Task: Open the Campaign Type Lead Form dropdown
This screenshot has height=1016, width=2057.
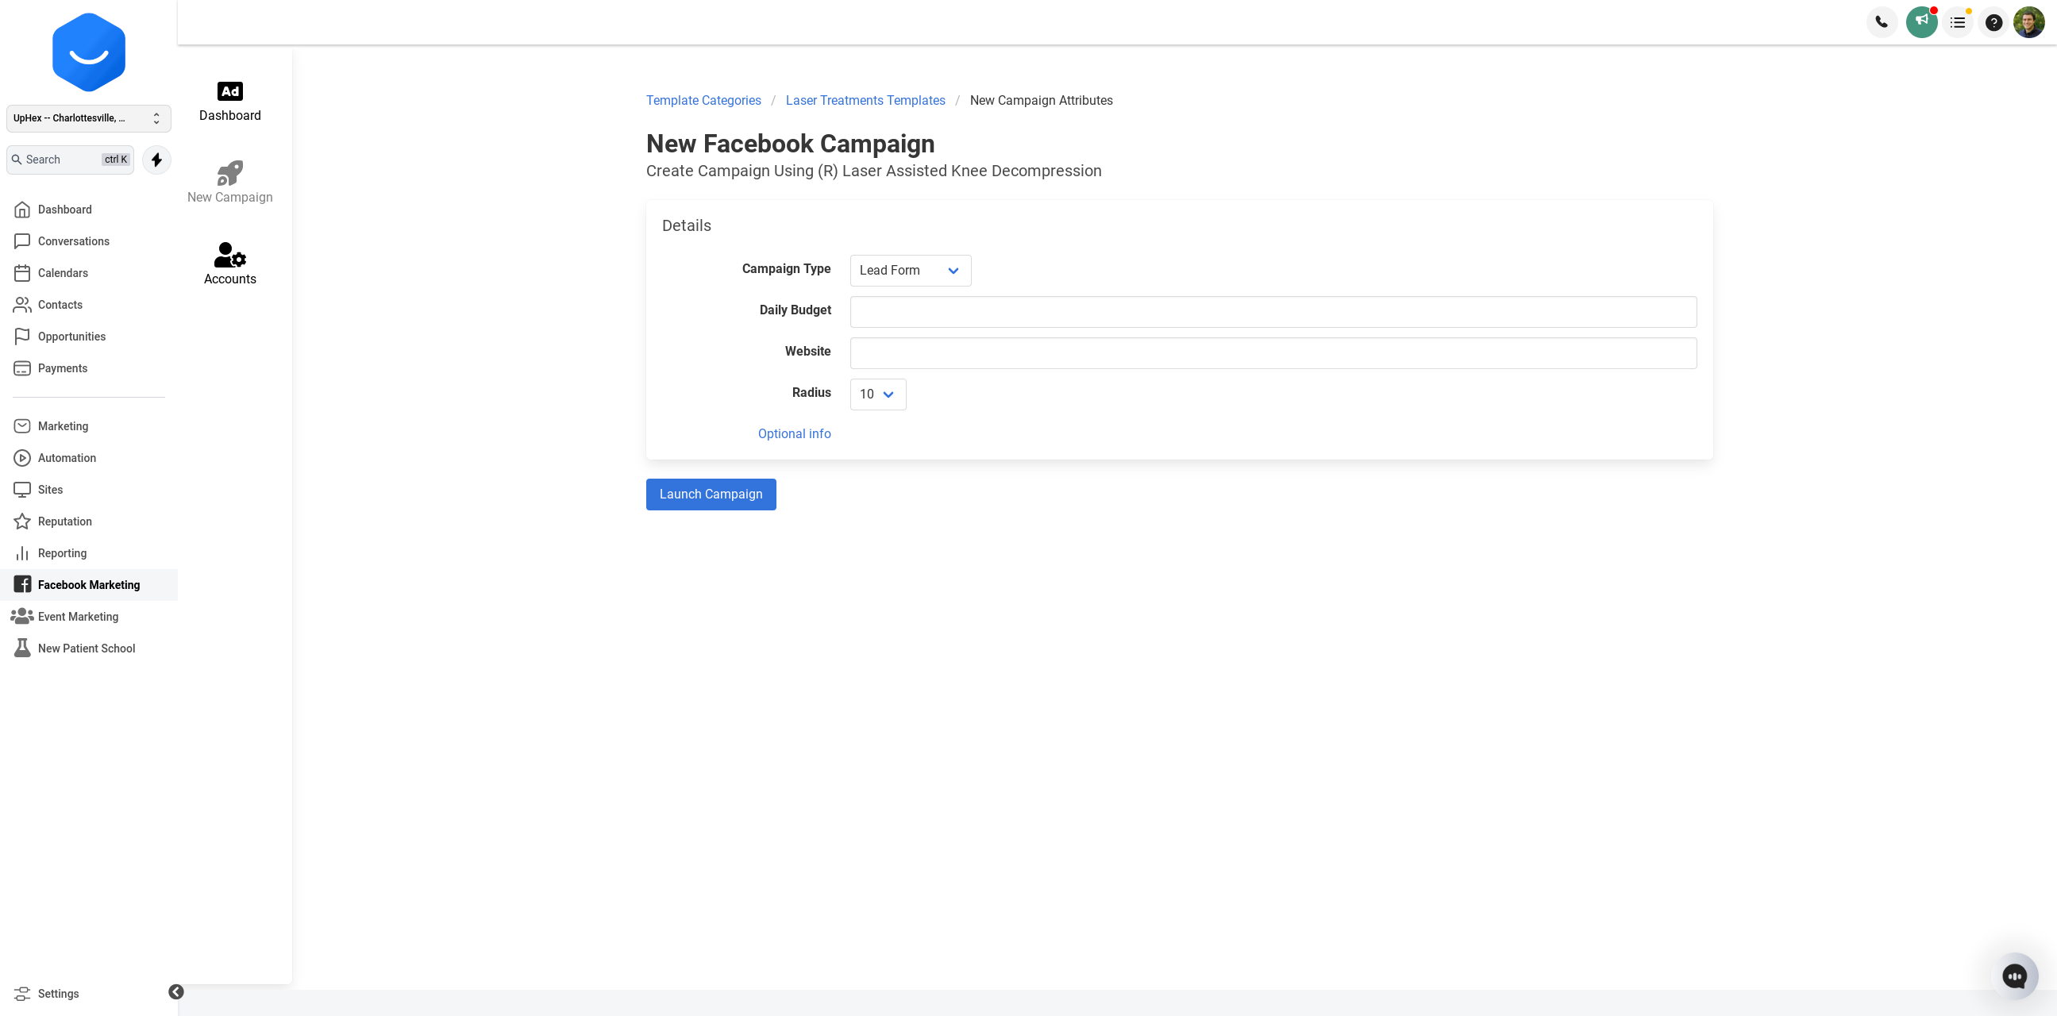Action: 911,271
